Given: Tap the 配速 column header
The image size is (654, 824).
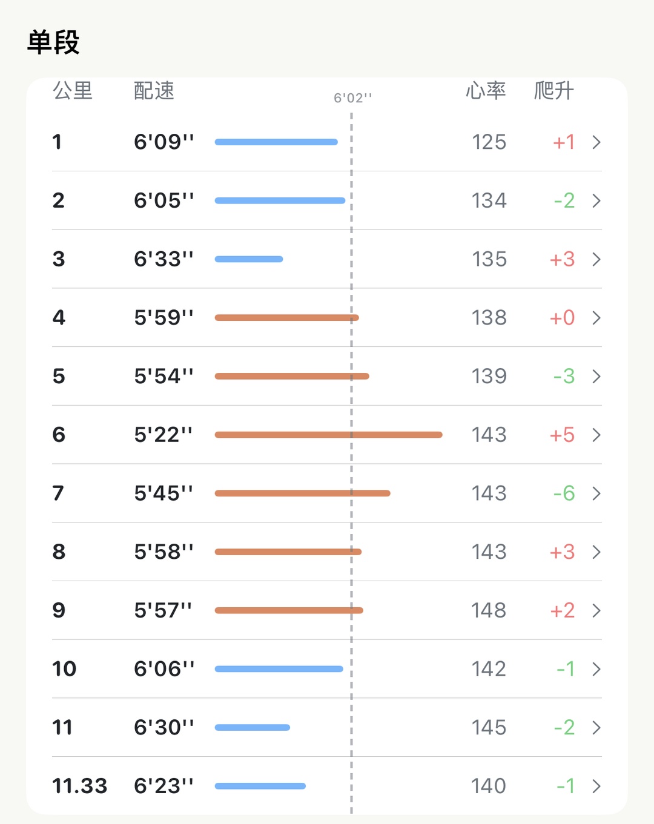Looking at the screenshot, I should (x=154, y=91).
